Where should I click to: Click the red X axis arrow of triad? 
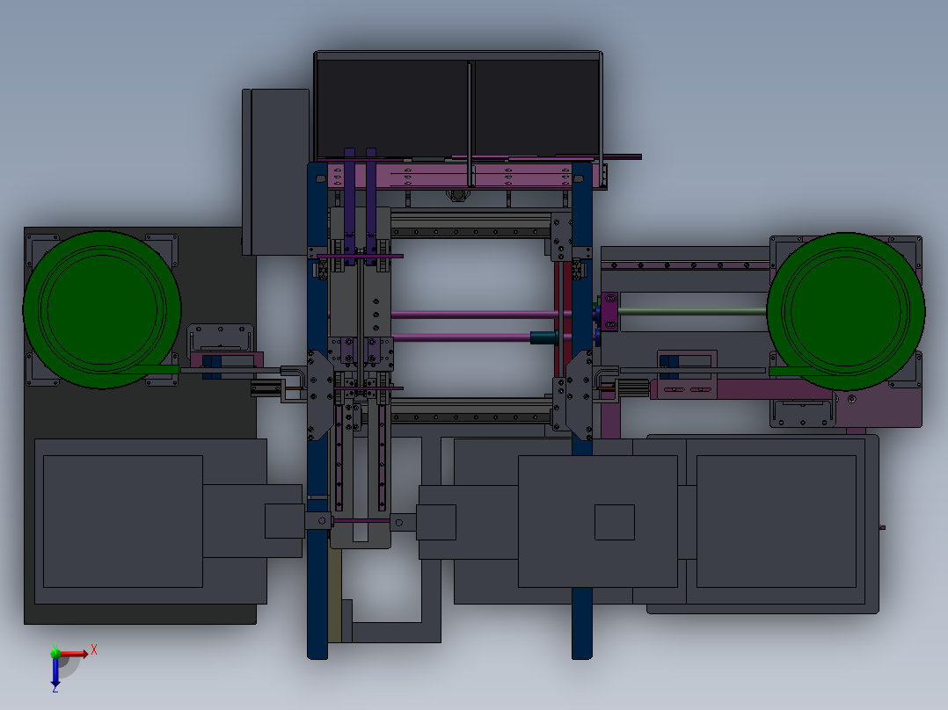(74, 654)
